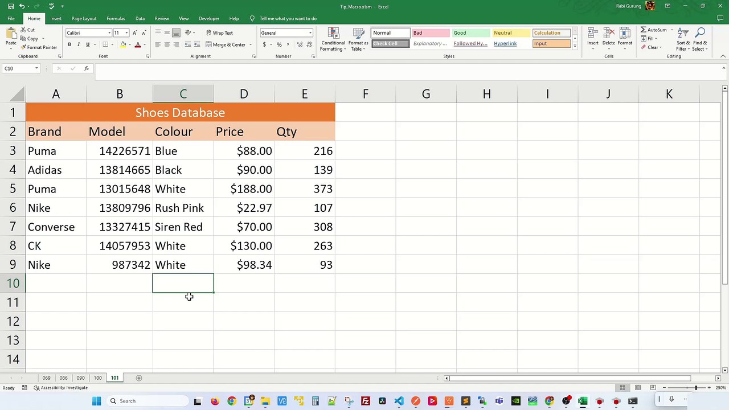The image size is (729, 410).
Task: Click the Increase Indent icon
Action: pos(197,44)
